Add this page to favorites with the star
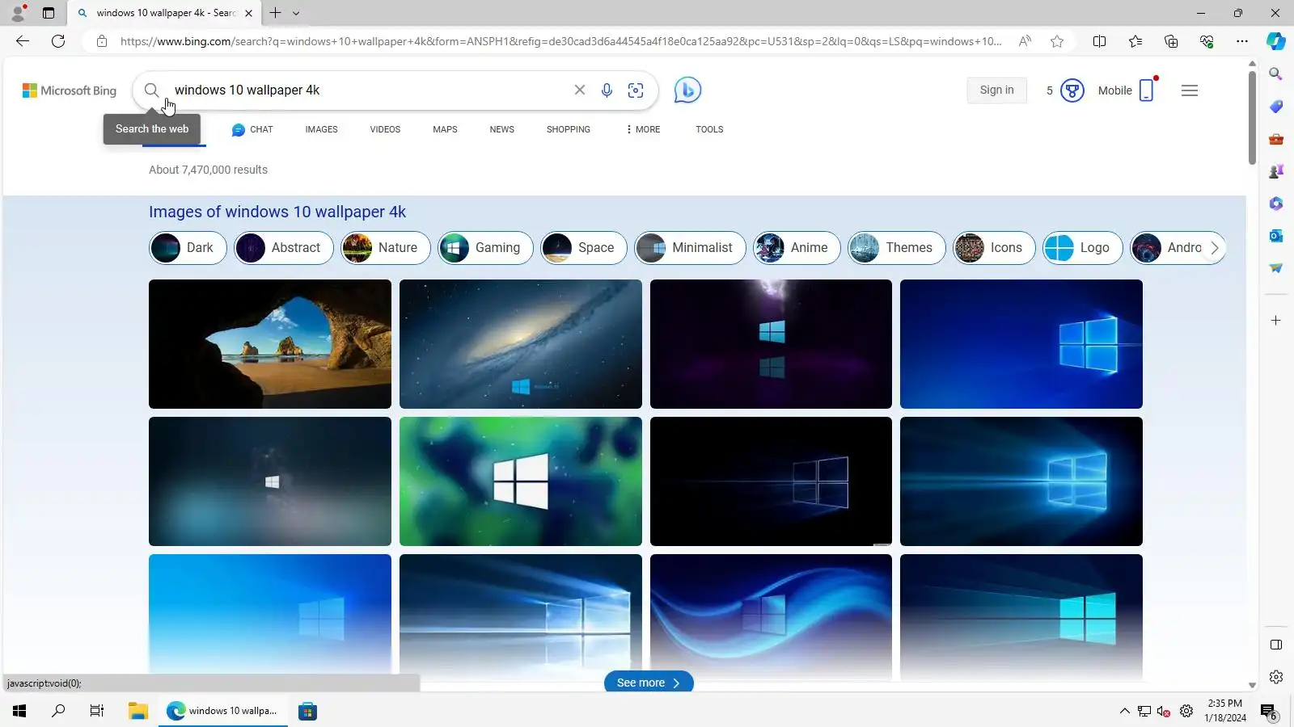 [x=1057, y=41]
